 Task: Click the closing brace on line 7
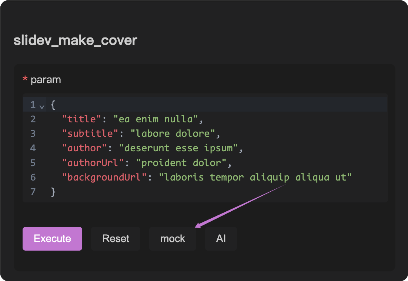53,192
